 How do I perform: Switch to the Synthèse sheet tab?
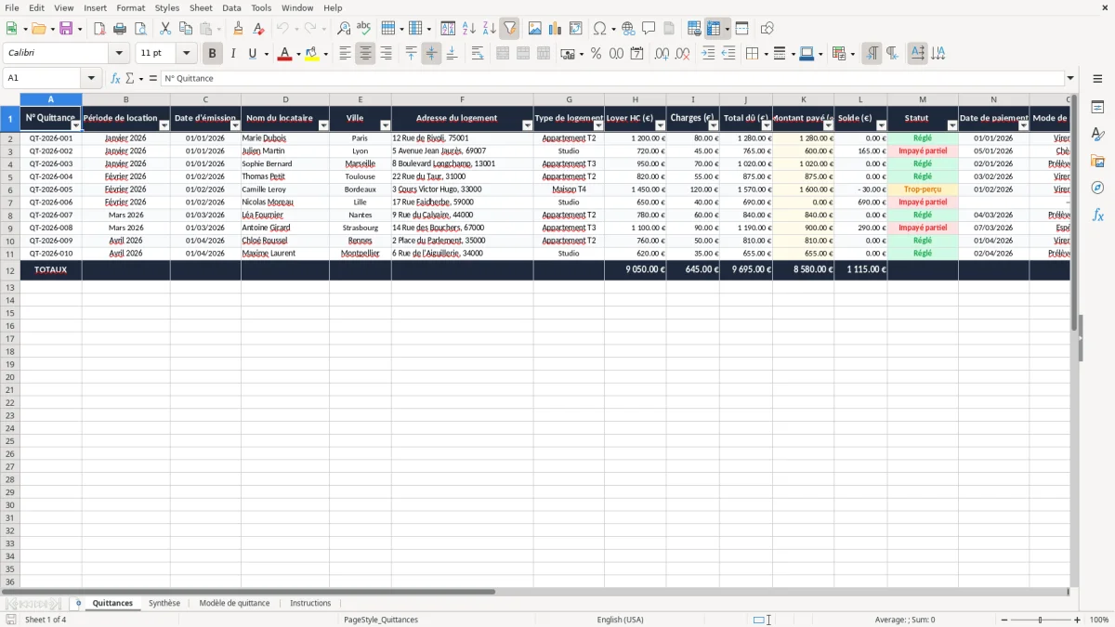point(164,603)
